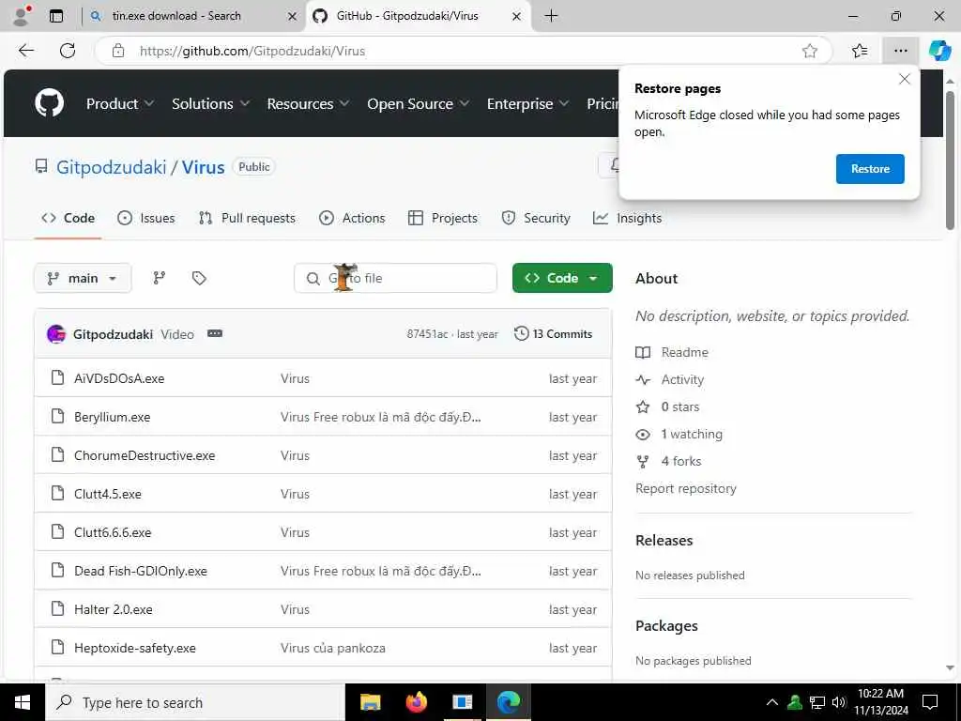961x721 pixels.
Task: Open ChorumeDestructive.exe file
Action: coord(145,455)
